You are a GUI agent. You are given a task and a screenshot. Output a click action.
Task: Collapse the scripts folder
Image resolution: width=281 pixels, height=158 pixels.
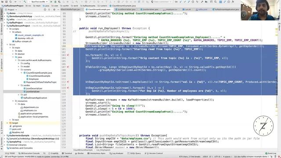[7, 29]
